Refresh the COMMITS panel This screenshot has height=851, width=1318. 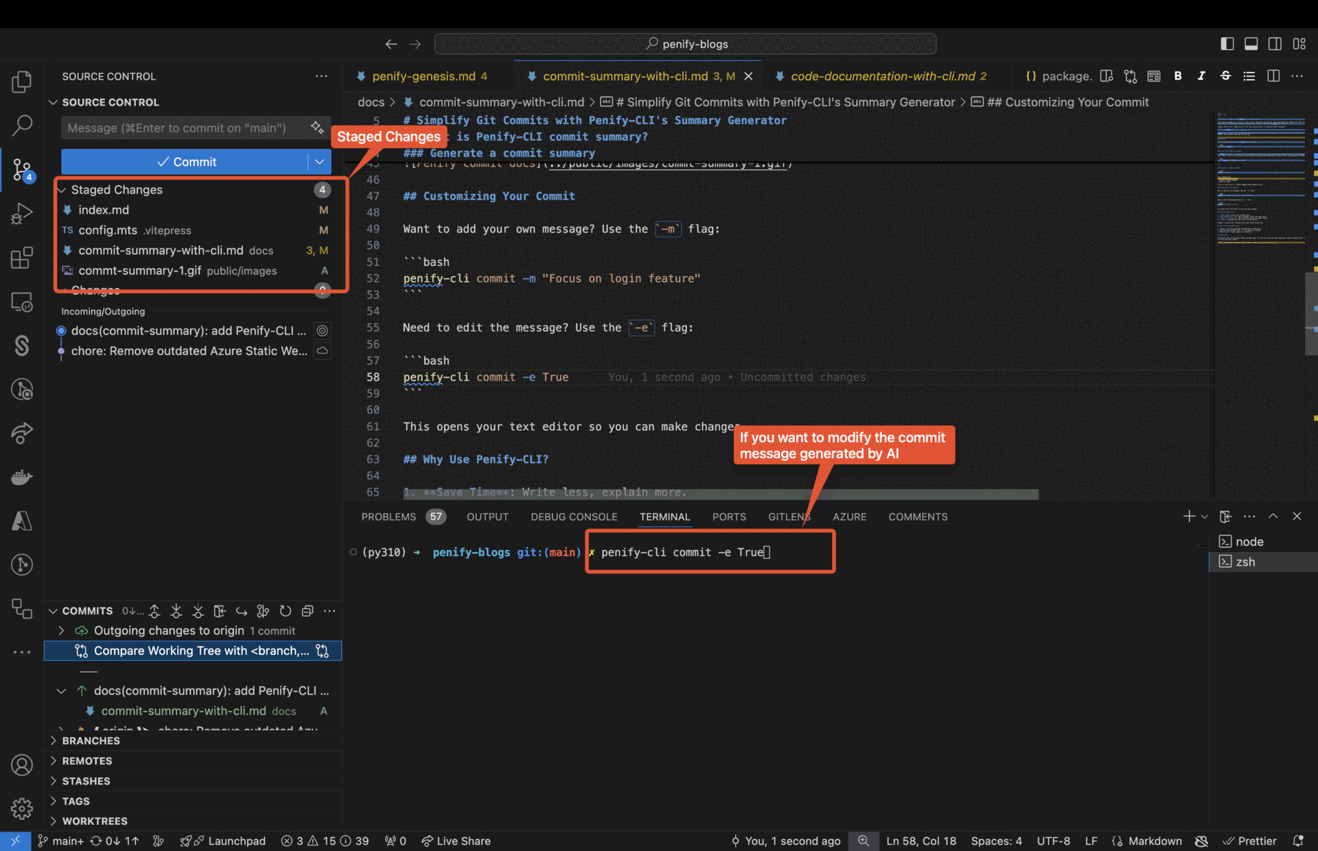(x=286, y=611)
